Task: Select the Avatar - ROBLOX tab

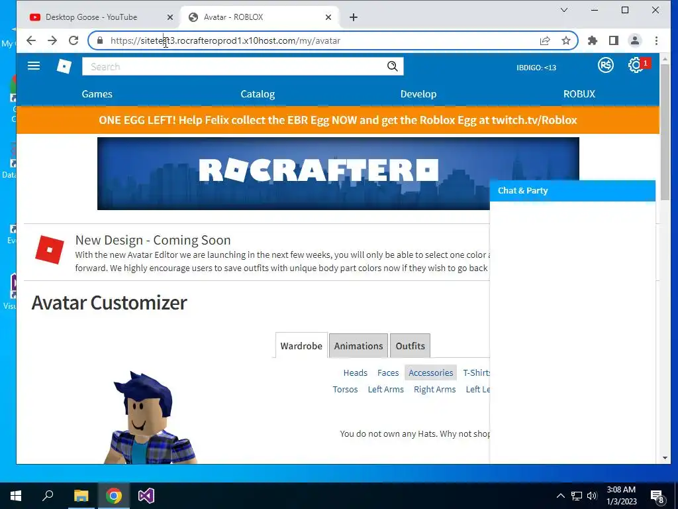Action: pyautogui.click(x=259, y=17)
